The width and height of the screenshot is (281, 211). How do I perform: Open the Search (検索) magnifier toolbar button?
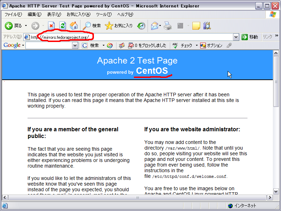click(x=92, y=26)
